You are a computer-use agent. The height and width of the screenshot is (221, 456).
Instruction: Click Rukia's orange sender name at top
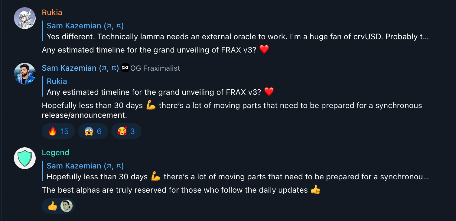52,12
